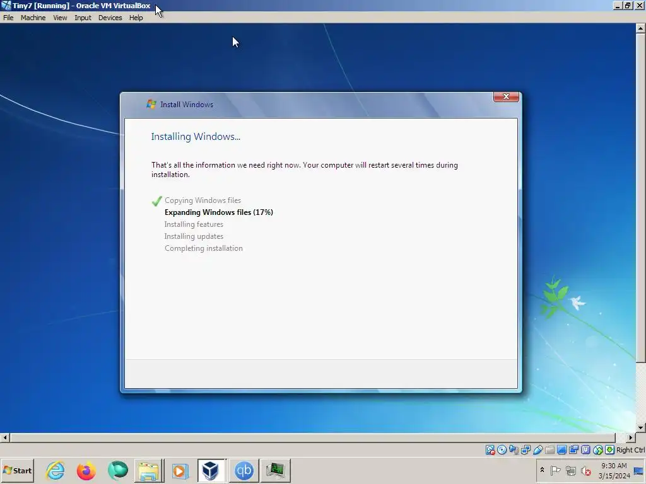Click the horizontal scrollbar thumb
Image resolution: width=646 pixels, height=484 pixels.
tap(312, 437)
